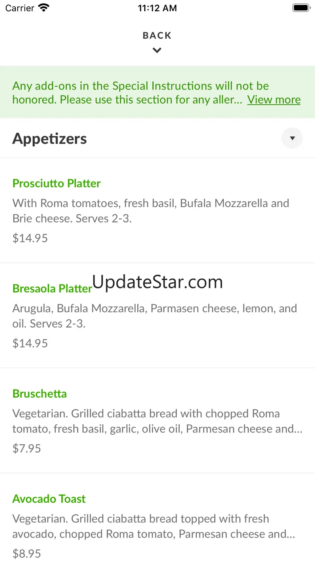Expand the Appetizers category dropdown arrow
The width and height of the screenshot is (315, 561).
pyautogui.click(x=292, y=138)
